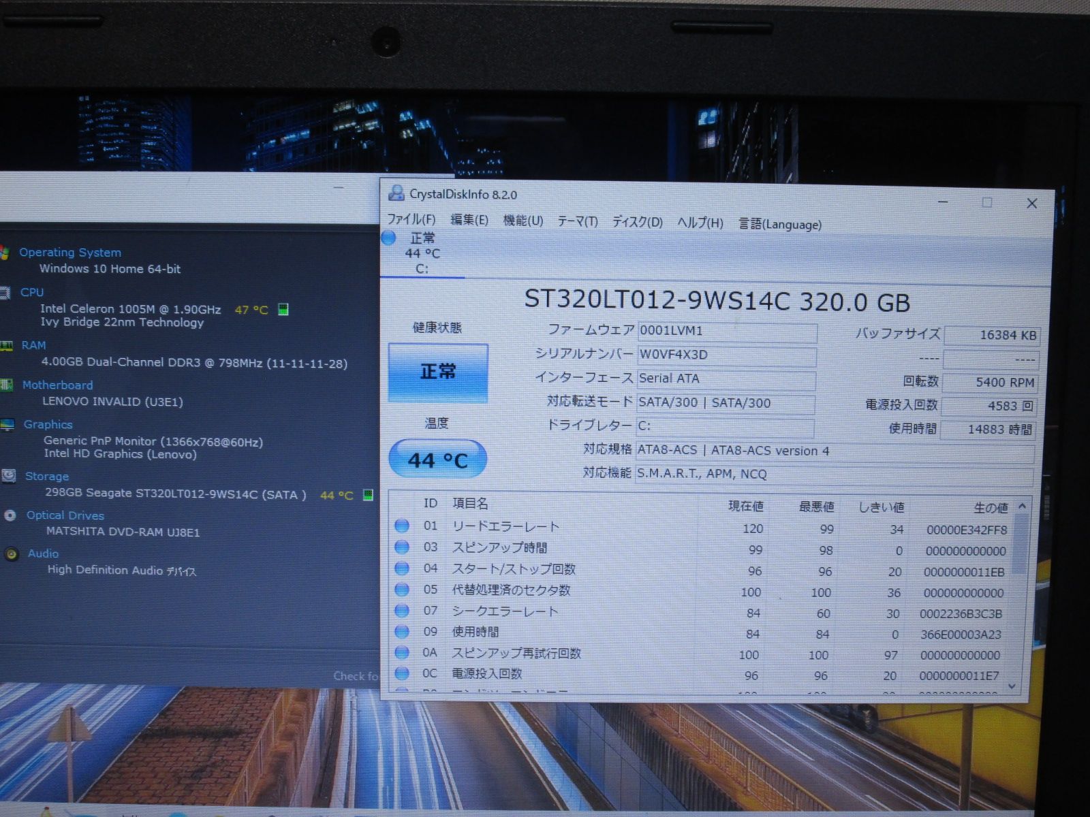1090x817 pixels.
Task: Click the Storage 44 °C temperature indicator icon
Action: tap(368, 494)
